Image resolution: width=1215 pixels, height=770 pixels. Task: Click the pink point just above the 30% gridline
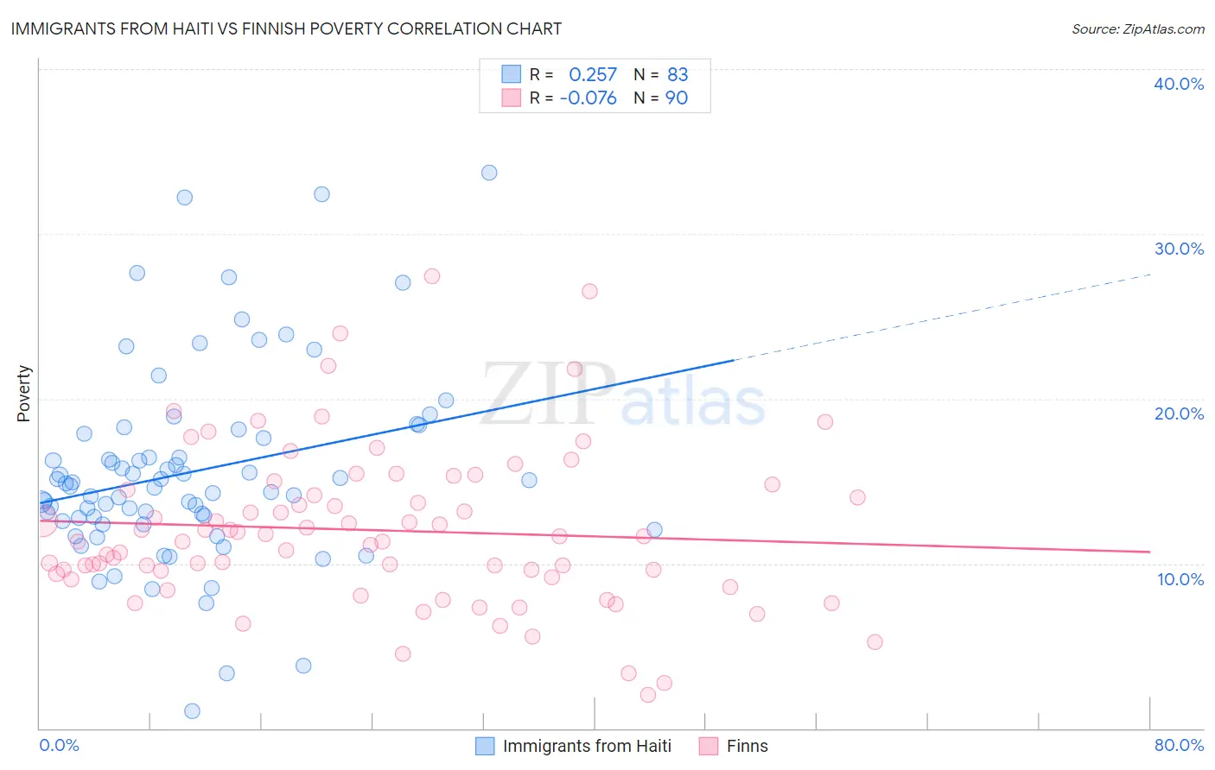coord(432,276)
